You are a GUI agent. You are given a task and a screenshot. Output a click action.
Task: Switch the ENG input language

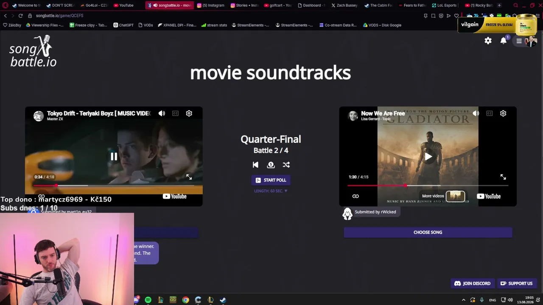(x=493, y=300)
